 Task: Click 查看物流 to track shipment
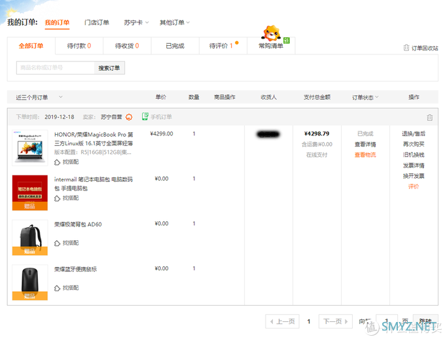click(365, 154)
